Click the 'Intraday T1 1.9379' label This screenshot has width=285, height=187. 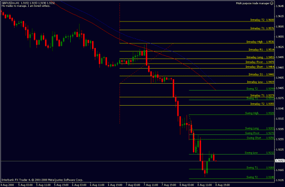click(262, 95)
